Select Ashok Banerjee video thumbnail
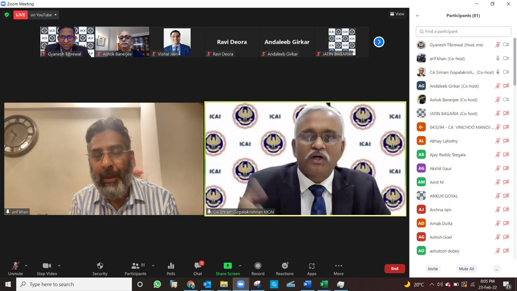 [122, 42]
